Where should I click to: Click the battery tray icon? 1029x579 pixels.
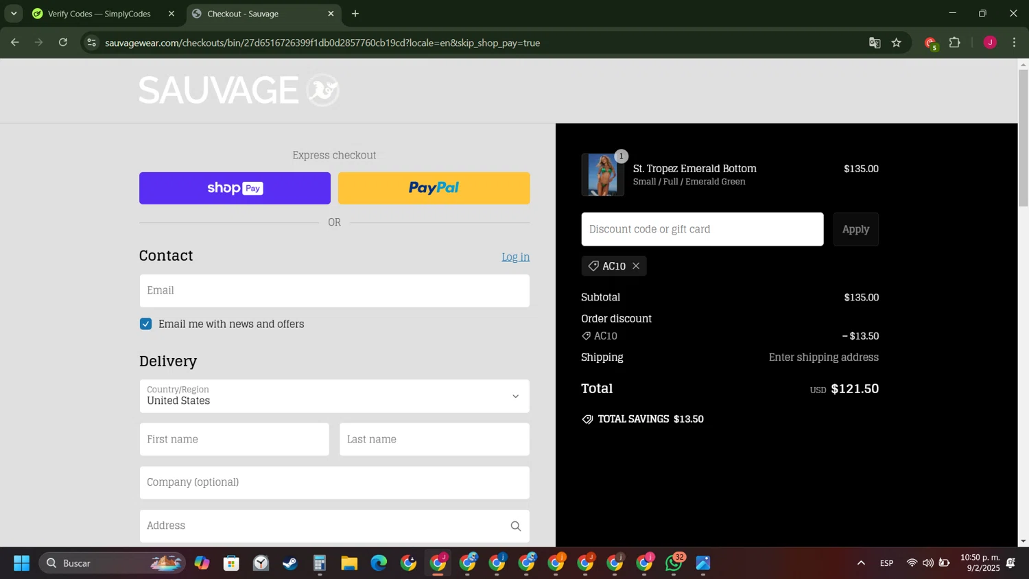click(x=945, y=563)
